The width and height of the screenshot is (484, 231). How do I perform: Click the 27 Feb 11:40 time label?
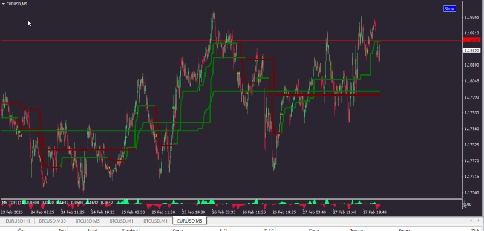(345, 212)
